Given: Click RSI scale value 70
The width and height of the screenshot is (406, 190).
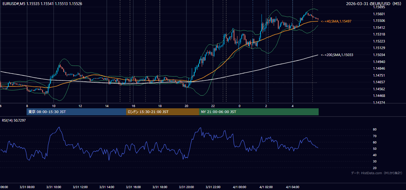Looking at the screenshot, I should pyautogui.click(x=375, y=136).
